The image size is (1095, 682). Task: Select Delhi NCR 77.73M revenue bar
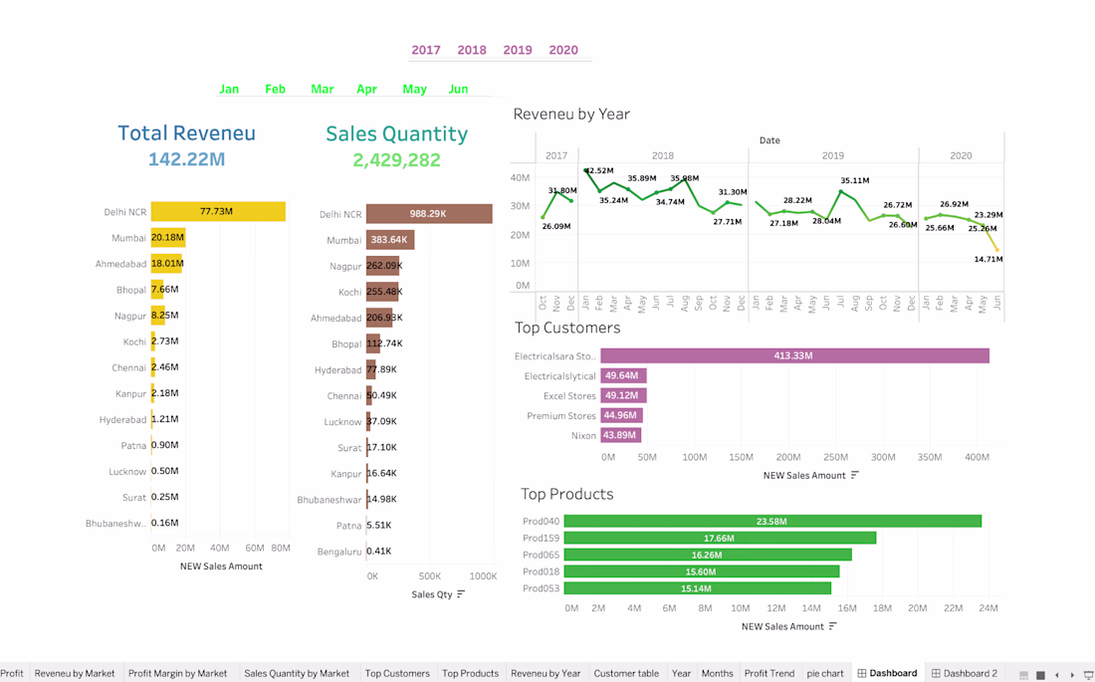coord(218,211)
